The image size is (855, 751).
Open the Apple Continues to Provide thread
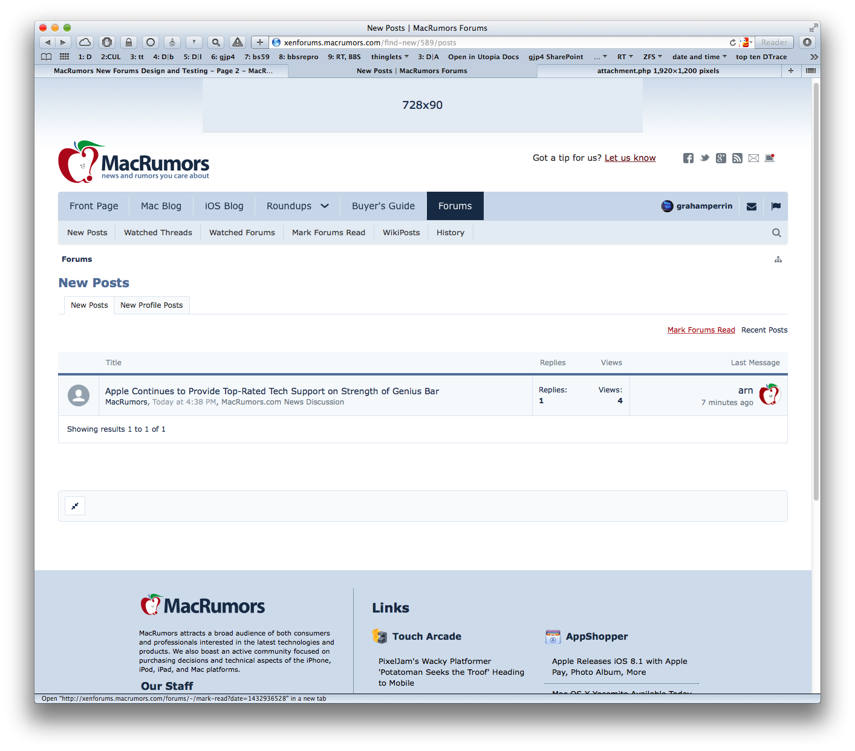point(272,391)
